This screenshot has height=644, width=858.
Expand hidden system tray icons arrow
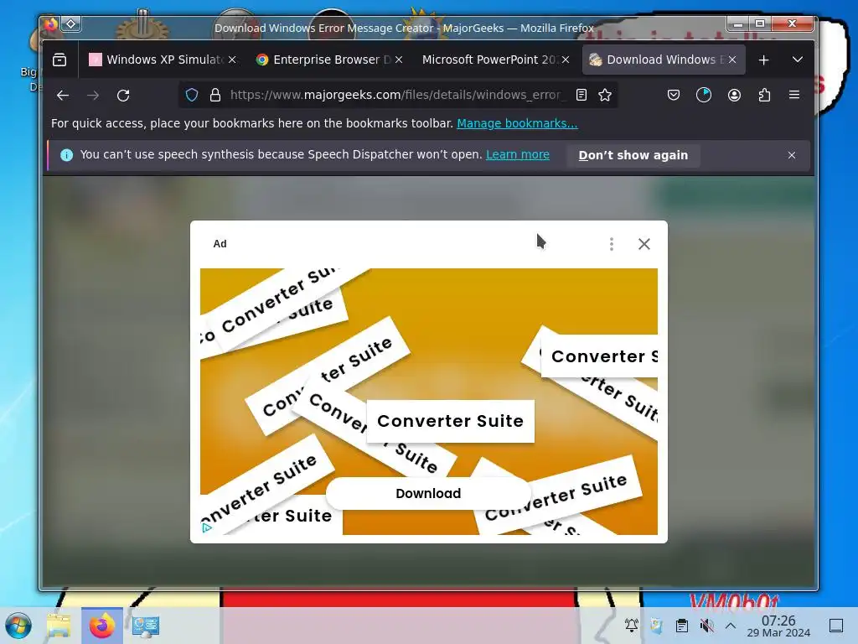[x=731, y=626]
